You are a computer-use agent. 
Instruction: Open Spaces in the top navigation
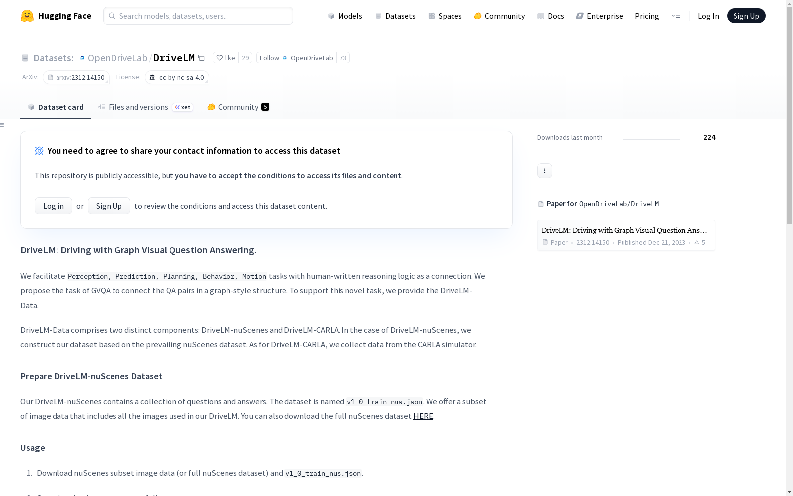[x=445, y=16]
